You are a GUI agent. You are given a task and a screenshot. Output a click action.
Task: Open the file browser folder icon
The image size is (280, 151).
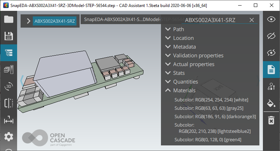pyautogui.click(x=8, y=19)
